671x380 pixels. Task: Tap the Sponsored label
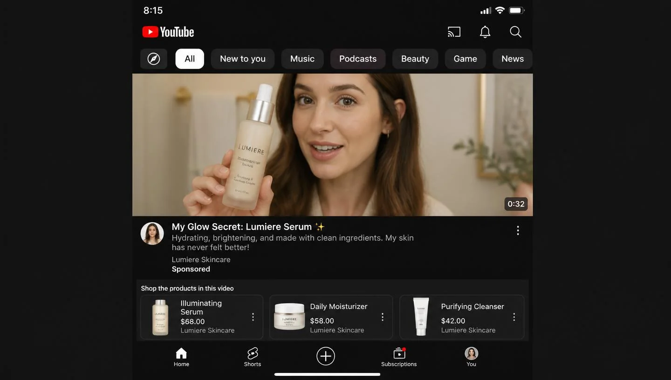tap(191, 269)
